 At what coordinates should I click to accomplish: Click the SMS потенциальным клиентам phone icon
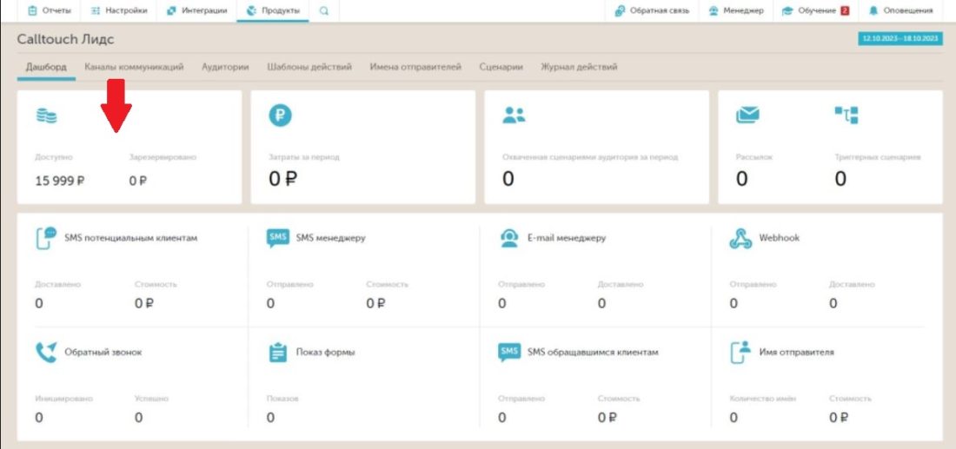click(46, 238)
